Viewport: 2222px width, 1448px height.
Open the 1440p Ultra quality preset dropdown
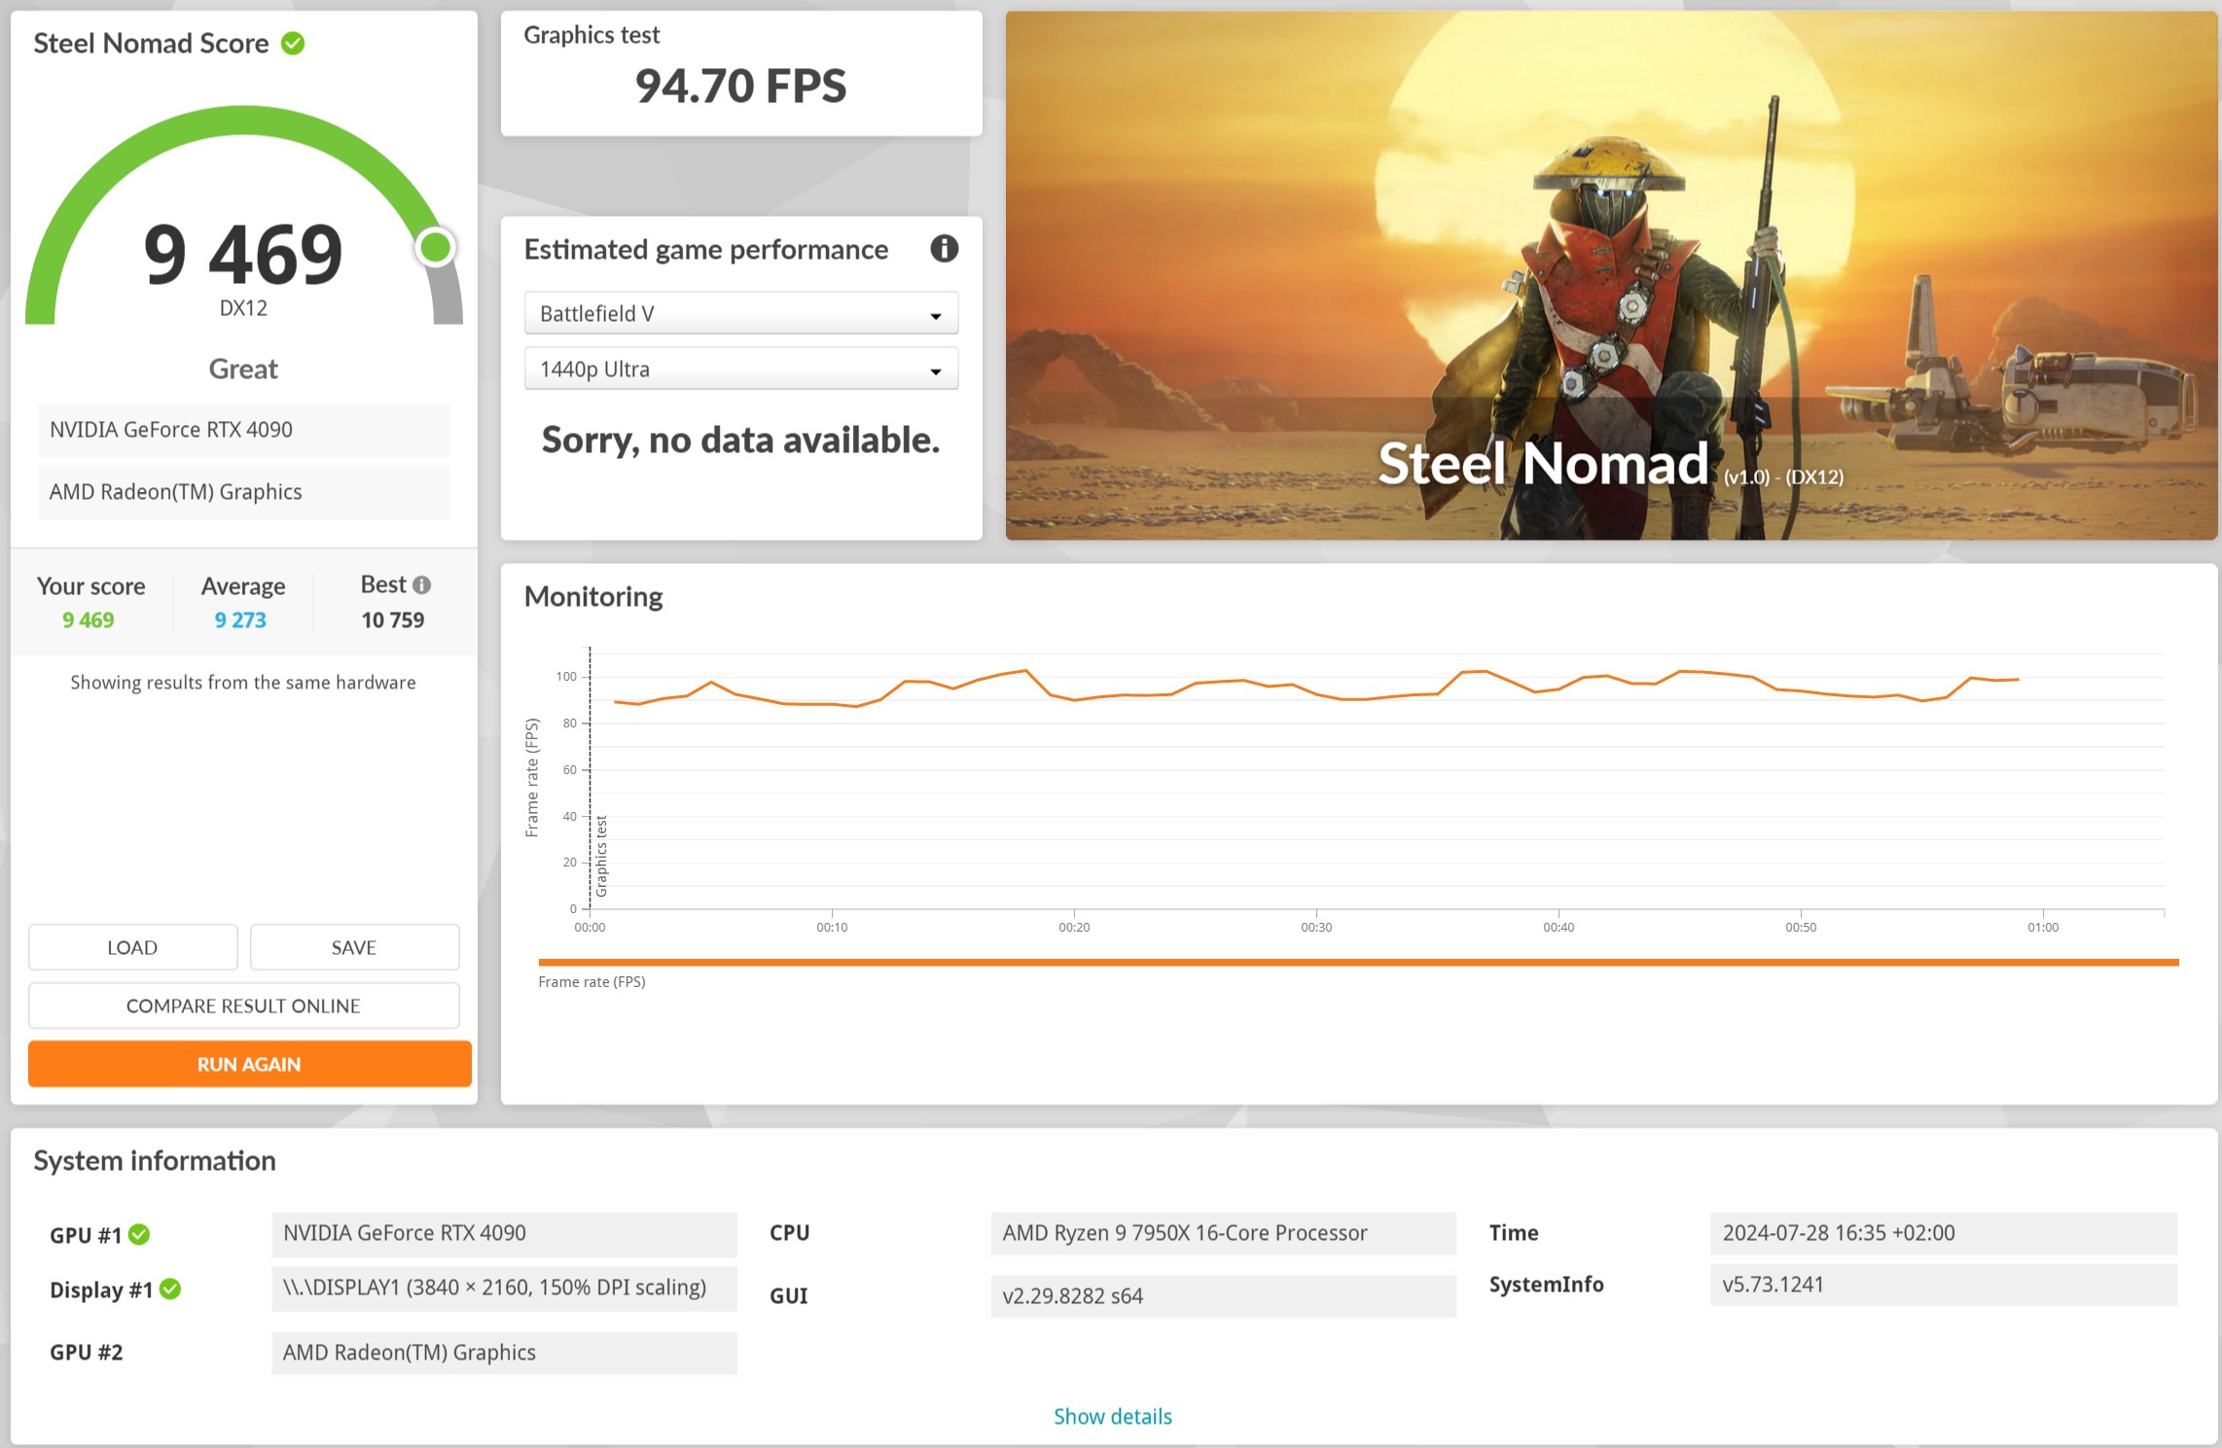pyautogui.click(x=739, y=369)
